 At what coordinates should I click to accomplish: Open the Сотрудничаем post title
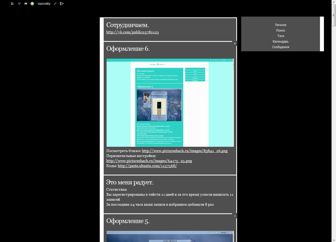click(x=128, y=25)
